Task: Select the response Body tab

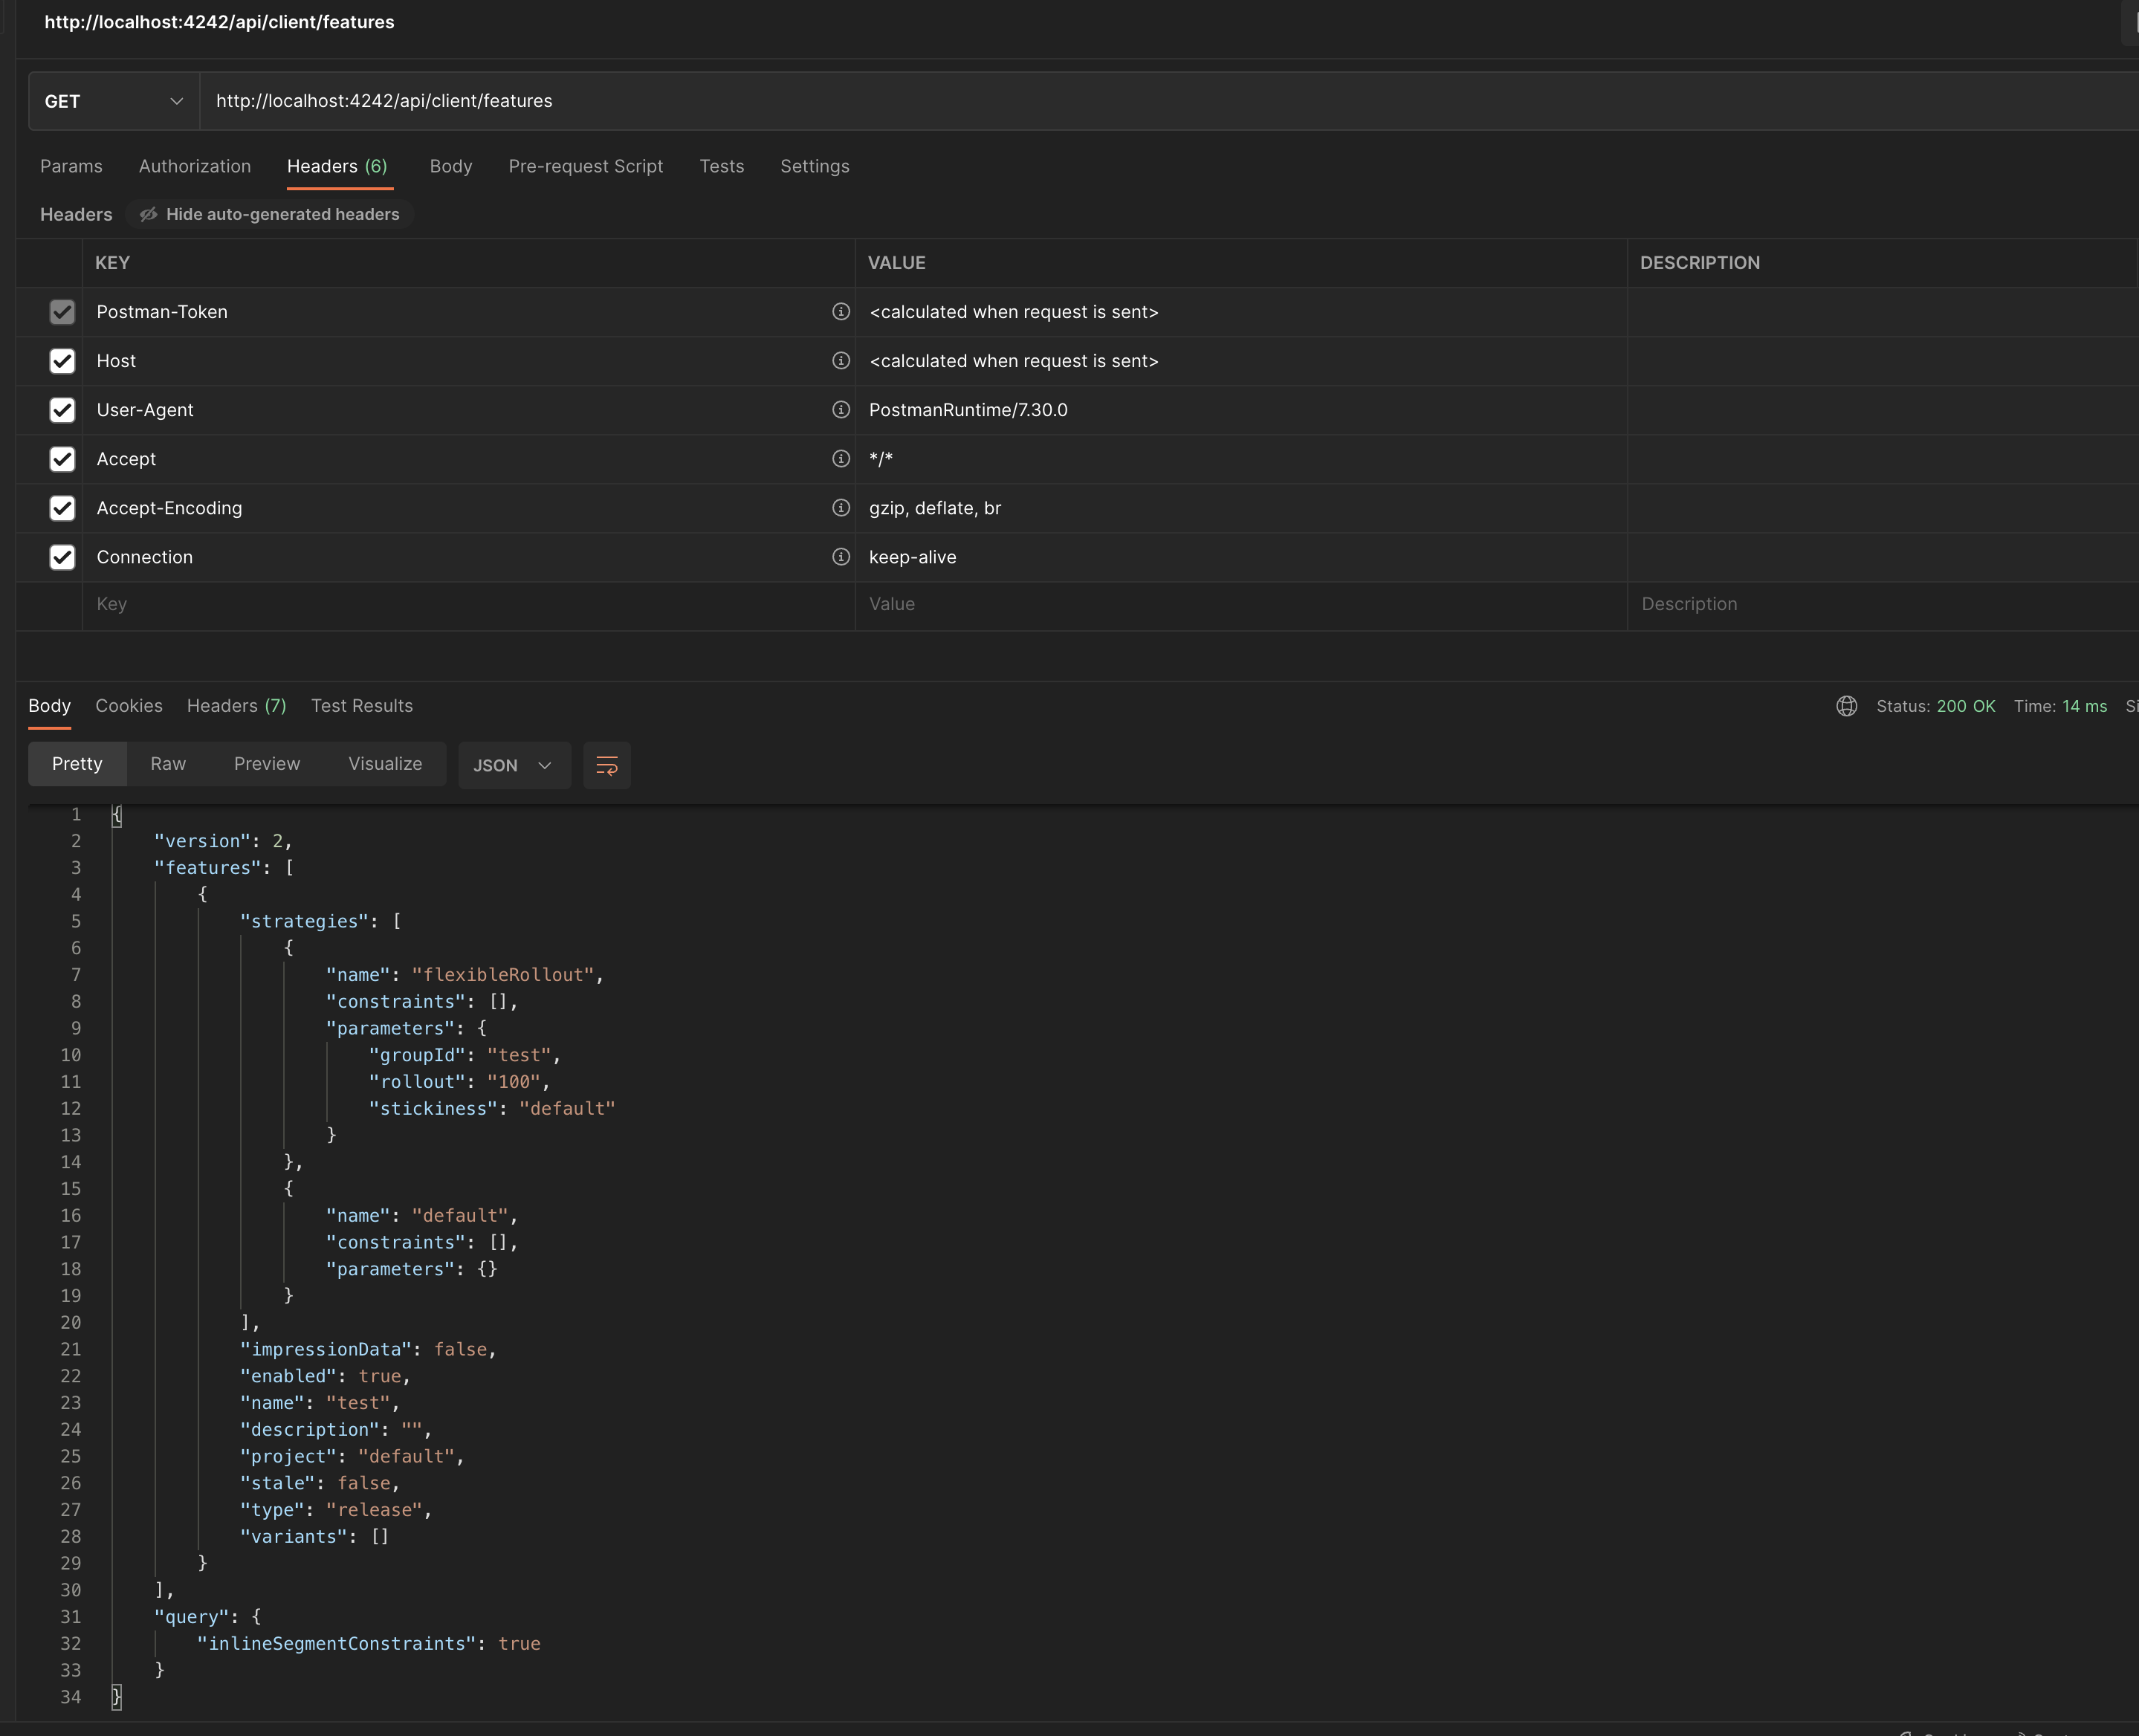Action: pyautogui.click(x=49, y=706)
